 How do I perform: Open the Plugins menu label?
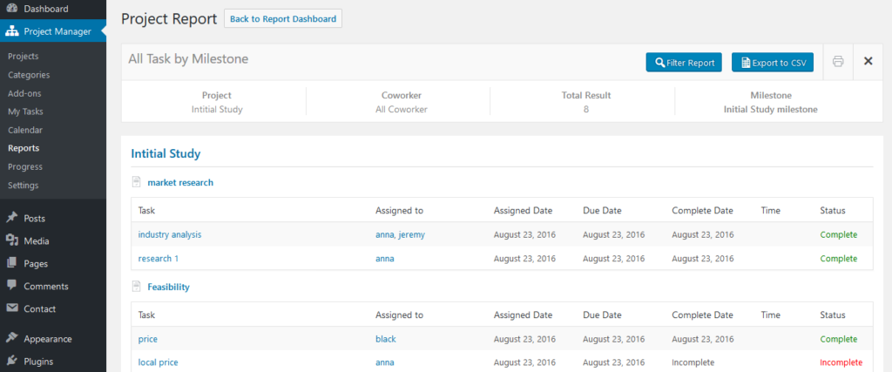(38, 362)
